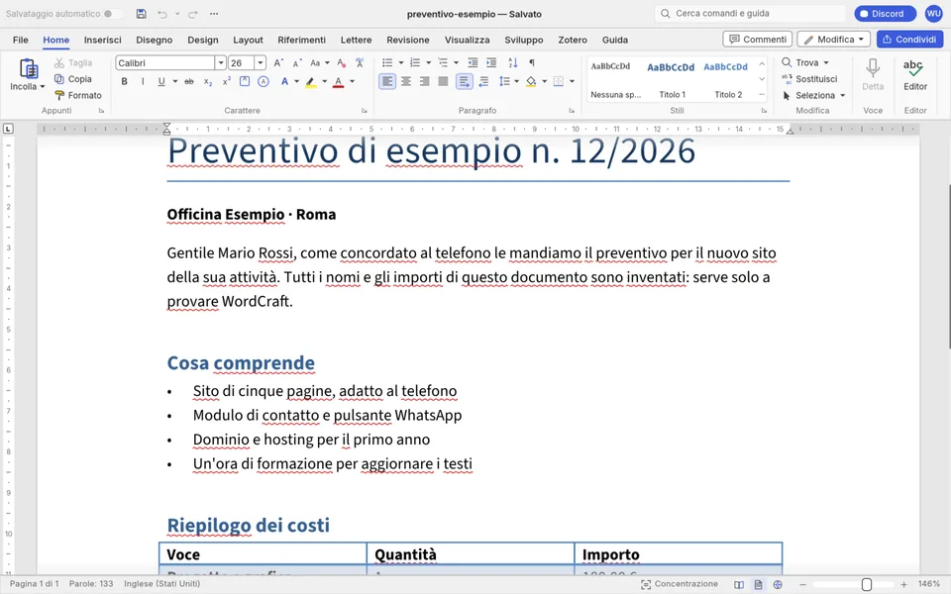Image resolution: width=951 pixels, height=594 pixels.
Task: Toggle italic formatting
Action: pos(143,81)
